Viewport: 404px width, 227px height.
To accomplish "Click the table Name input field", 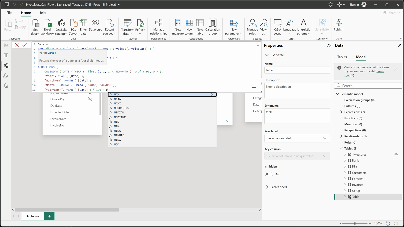I will (297, 70).
